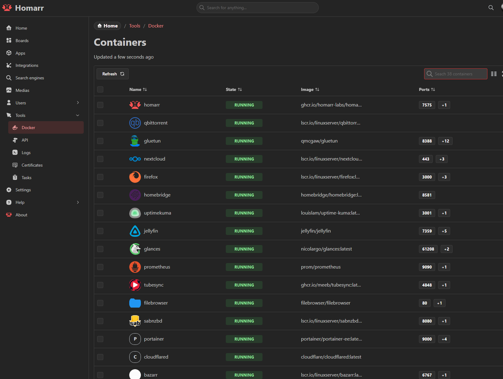This screenshot has height=379, width=503.
Task: Click the Homarr logo icon in header
Action: pyautogui.click(x=7, y=8)
